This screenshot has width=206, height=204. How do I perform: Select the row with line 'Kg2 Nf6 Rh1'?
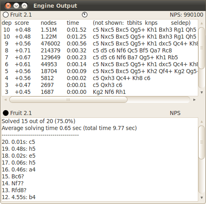coord(100,92)
